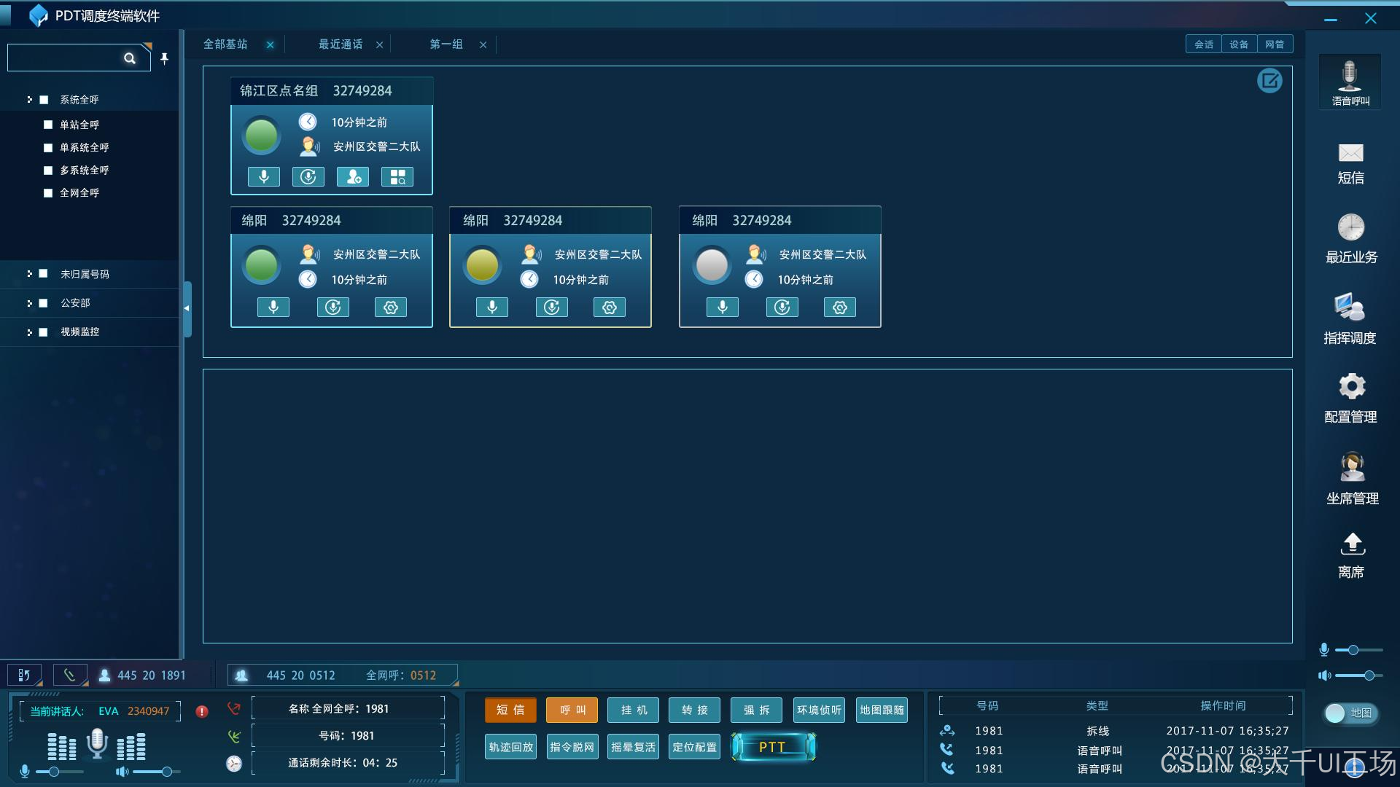Open 最近业务 clock icon in sidebar
The width and height of the screenshot is (1400, 787).
1350,227
